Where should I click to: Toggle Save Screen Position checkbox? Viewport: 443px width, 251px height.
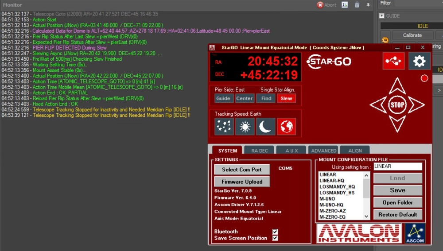(275, 238)
